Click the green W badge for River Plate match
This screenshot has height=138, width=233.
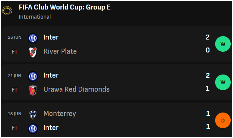223,44
